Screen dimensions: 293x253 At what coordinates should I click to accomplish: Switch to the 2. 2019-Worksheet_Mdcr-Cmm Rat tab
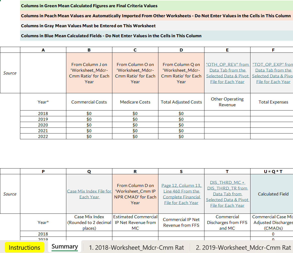pos(243,247)
